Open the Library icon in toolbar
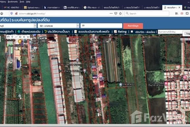This screenshot has height=127, width=190. pyautogui.click(x=176, y=14)
